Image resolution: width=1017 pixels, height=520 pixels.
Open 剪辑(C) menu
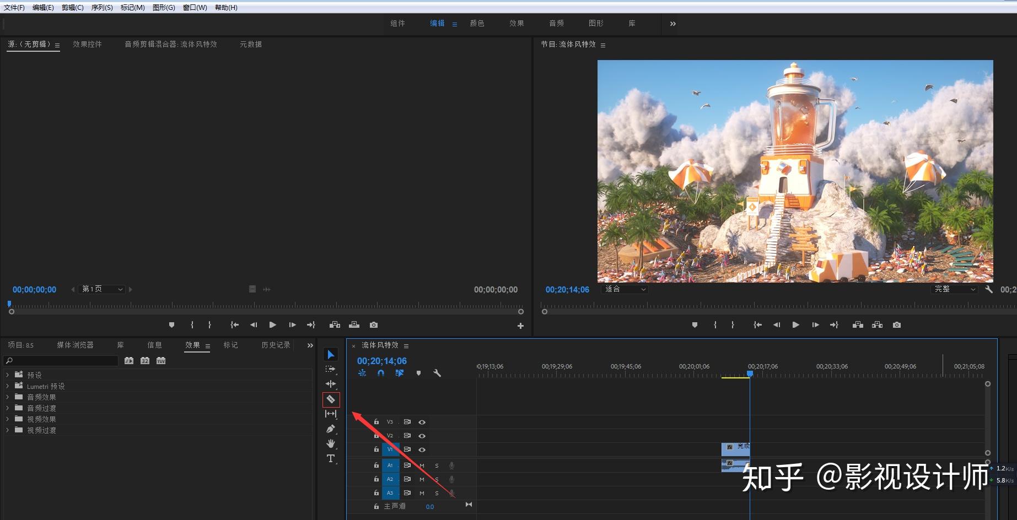[x=73, y=8]
